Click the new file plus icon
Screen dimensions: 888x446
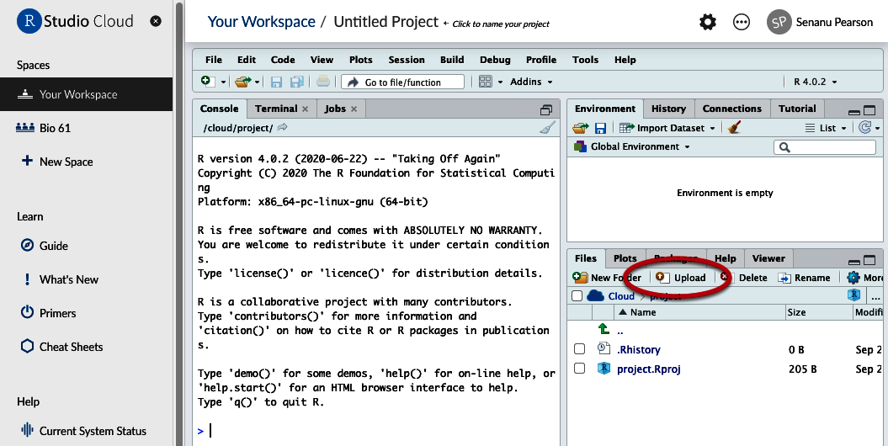coord(207,82)
